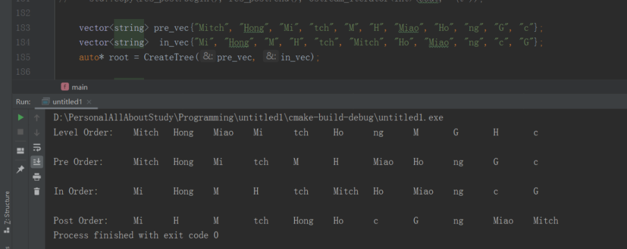
Task: Select the untitled1 run tab
Action: pos(67,102)
